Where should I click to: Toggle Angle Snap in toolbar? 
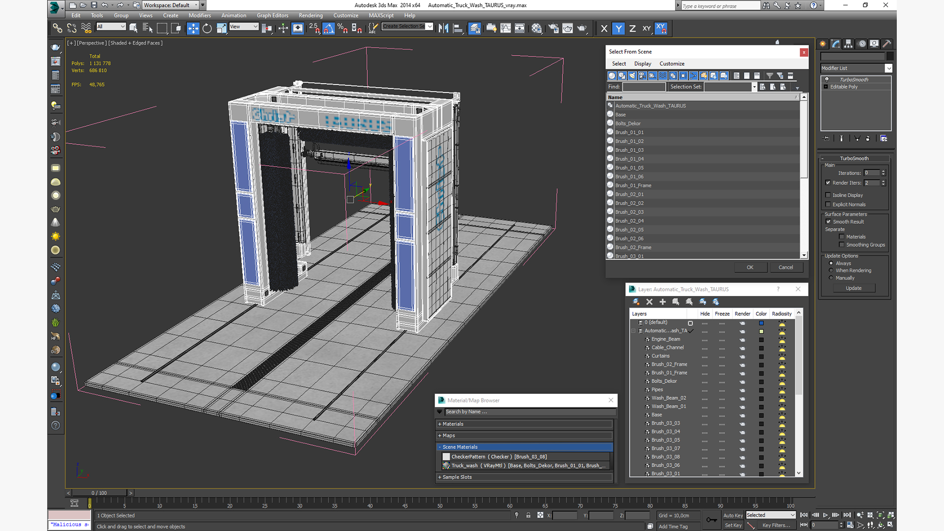pos(328,29)
